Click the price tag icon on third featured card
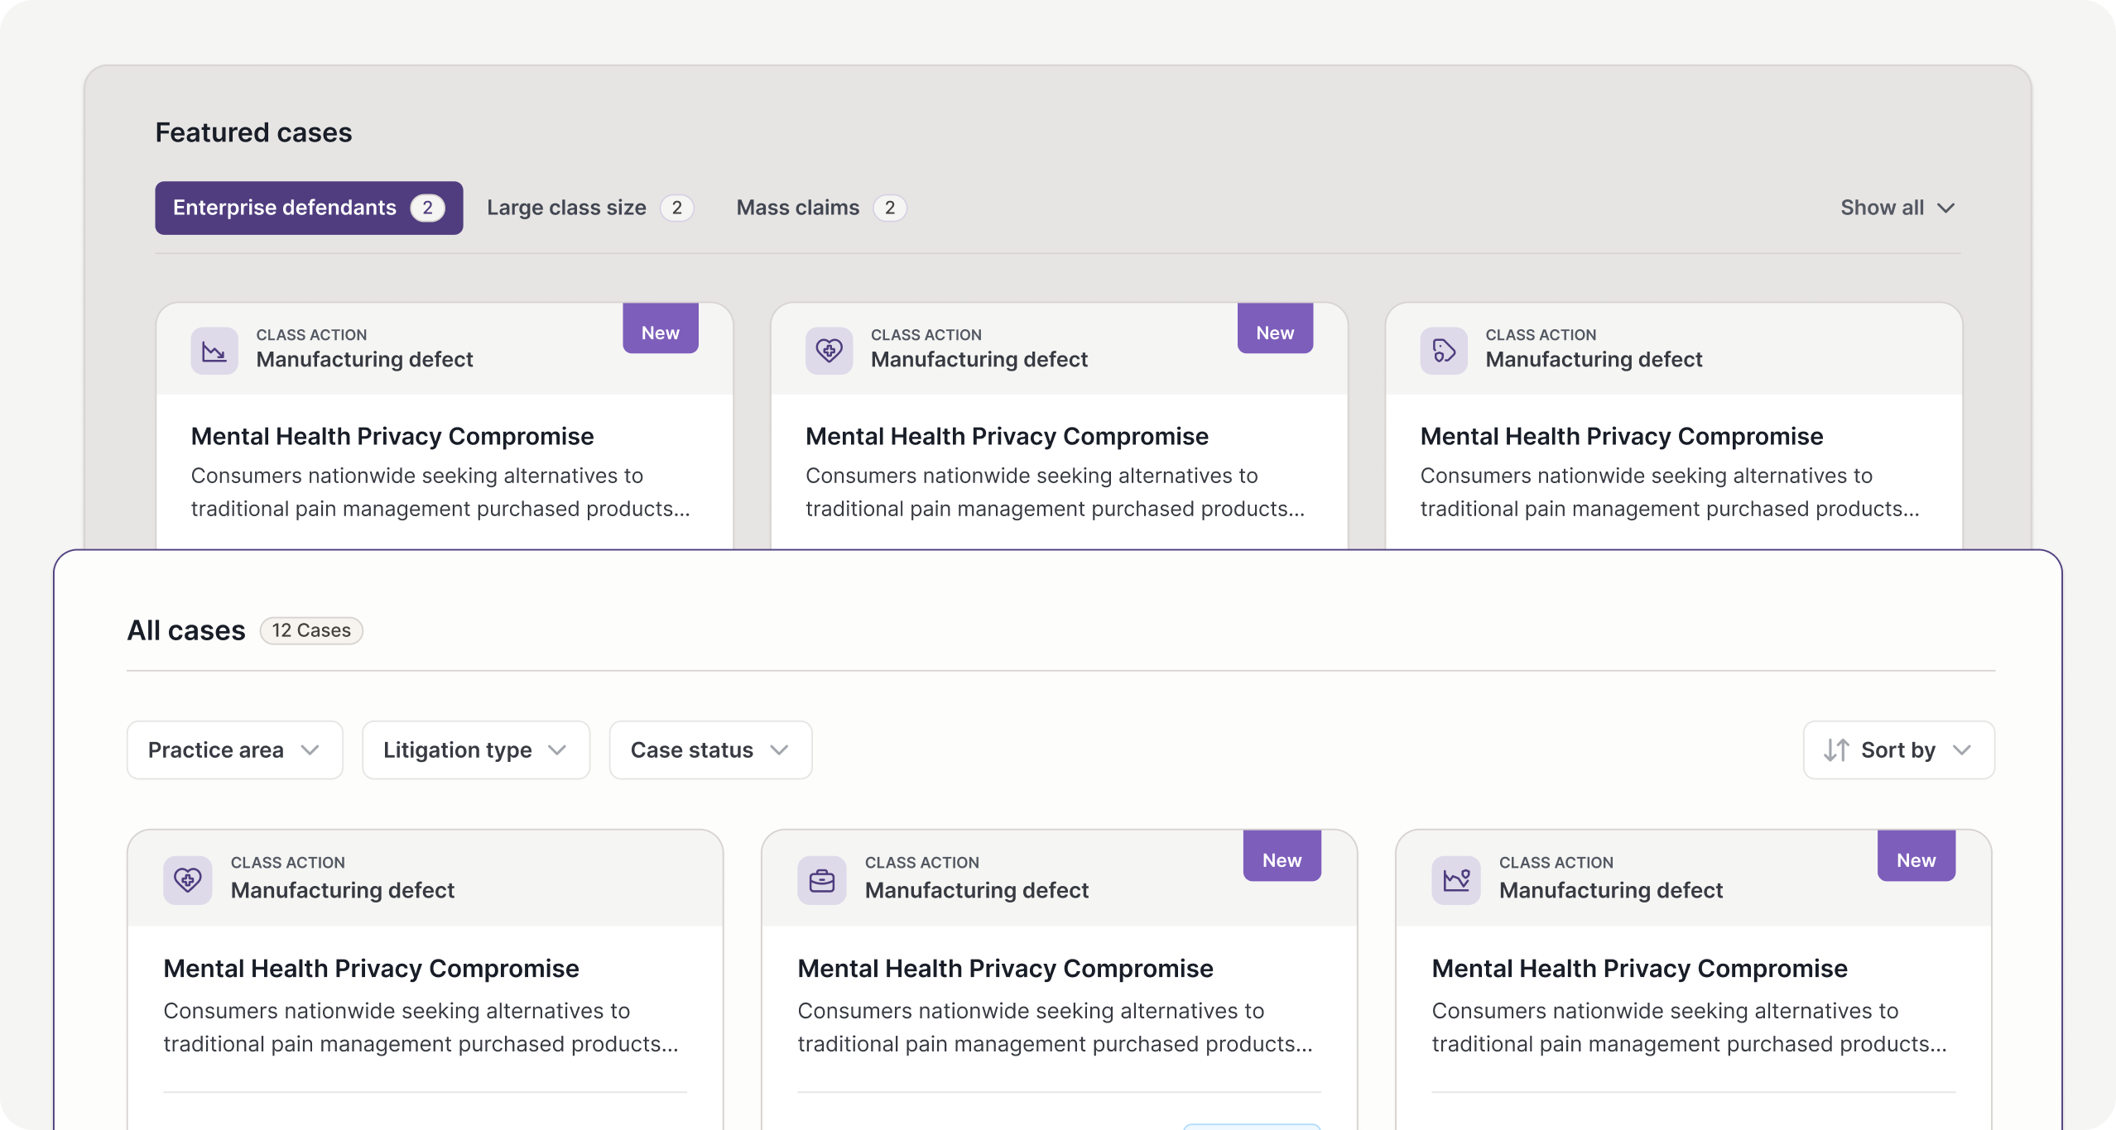Screen dimensions: 2116x1130 (x=1444, y=352)
